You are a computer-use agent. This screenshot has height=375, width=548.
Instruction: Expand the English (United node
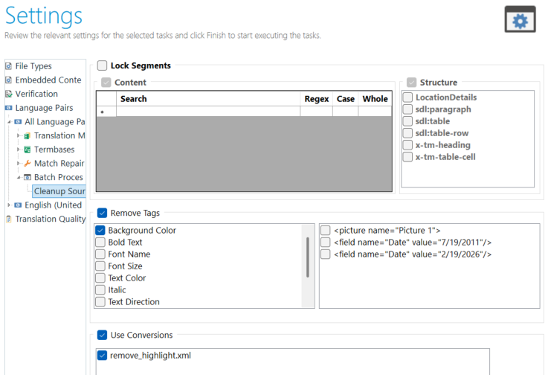click(9, 205)
